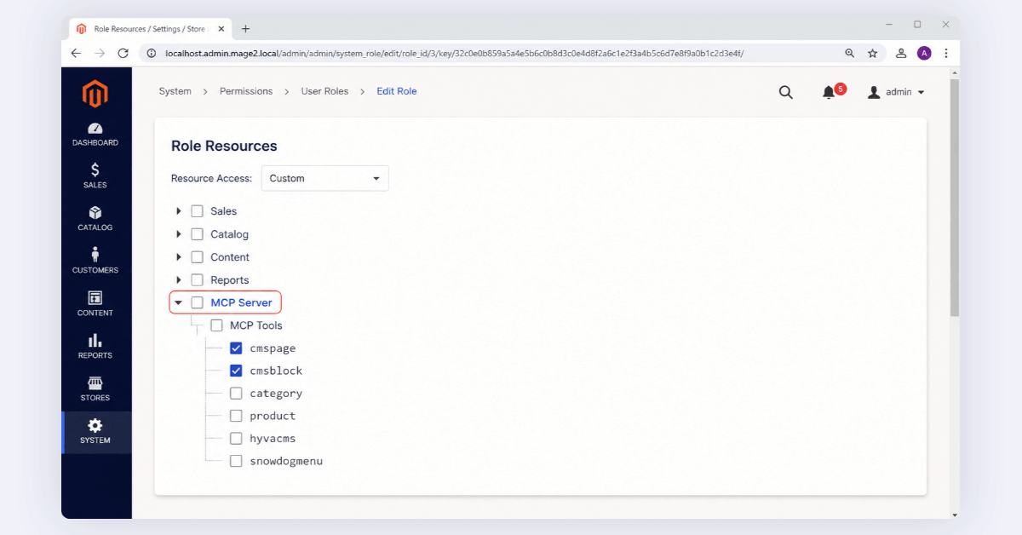Open the Customers sidebar menu
This screenshot has height=535, width=1022.
[95, 262]
